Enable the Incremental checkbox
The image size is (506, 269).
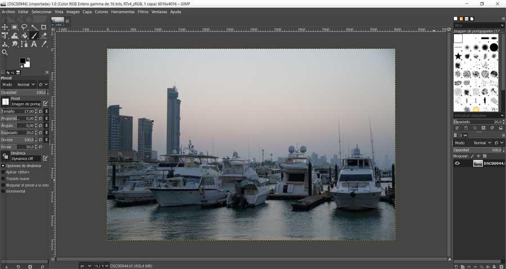click(x=3, y=191)
